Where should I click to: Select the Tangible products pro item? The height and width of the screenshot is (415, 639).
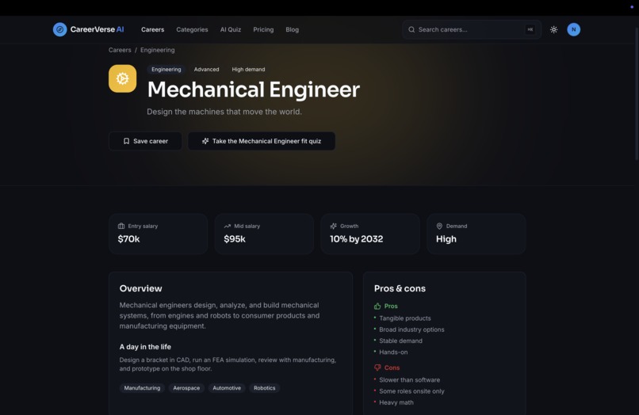404,318
